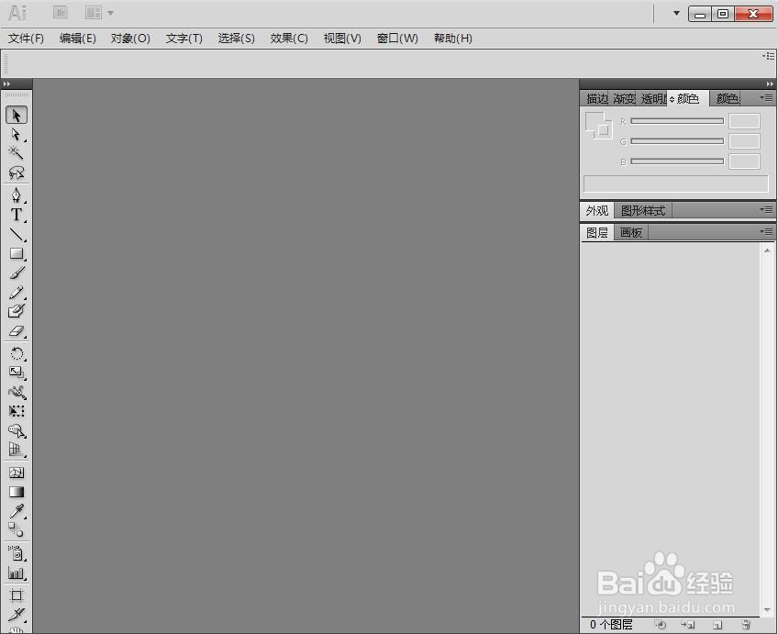Select the Direct Selection tool
778x634 pixels.
coord(16,135)
